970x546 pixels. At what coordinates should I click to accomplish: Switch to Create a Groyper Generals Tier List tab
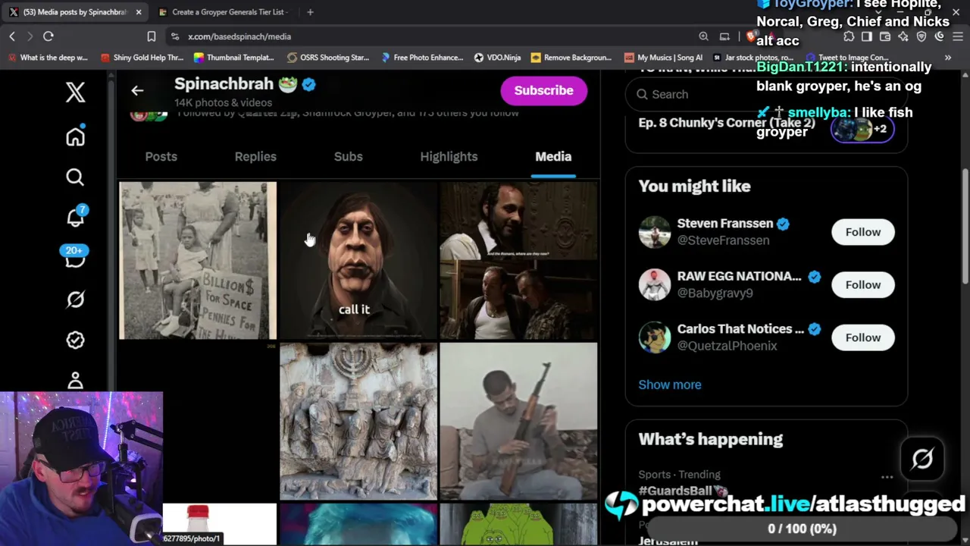click(227, 12)
